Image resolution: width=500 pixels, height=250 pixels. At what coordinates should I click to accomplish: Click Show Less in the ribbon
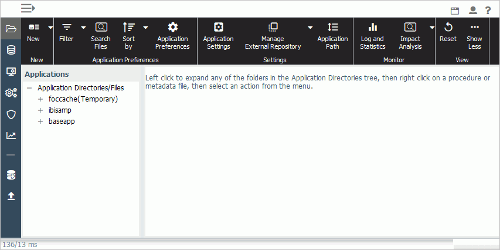pyautogui.click(x=474, y=36)
